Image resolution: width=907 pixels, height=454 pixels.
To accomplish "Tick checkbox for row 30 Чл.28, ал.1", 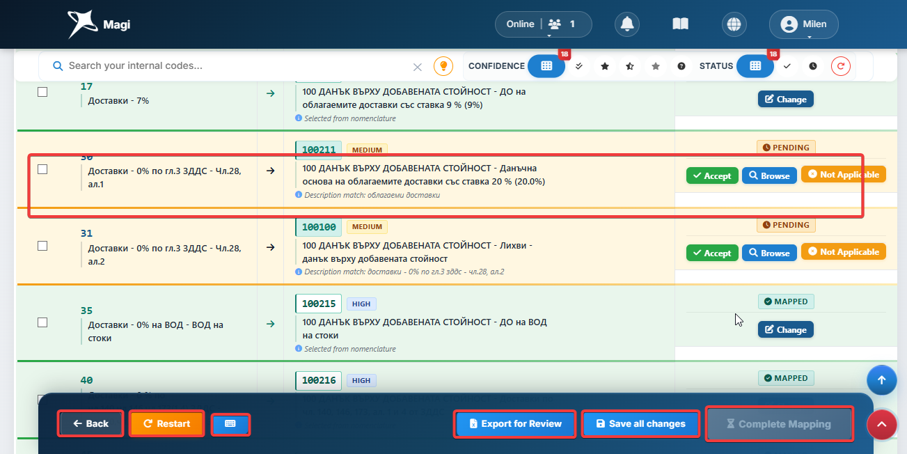I will tap(42, 169).
